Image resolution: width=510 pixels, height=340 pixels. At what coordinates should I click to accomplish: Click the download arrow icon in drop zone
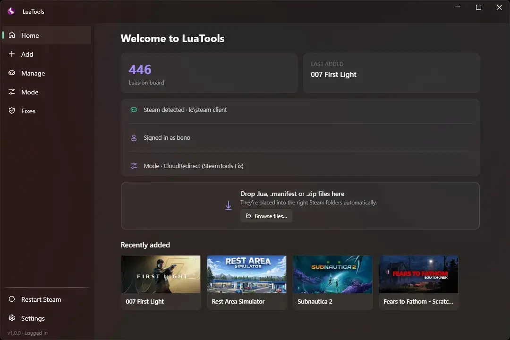point(229,205)
